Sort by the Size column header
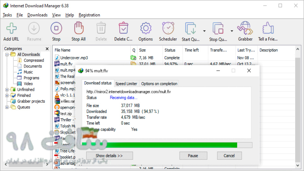The width and height of the screenshot is (304, 171). point(150,50)
